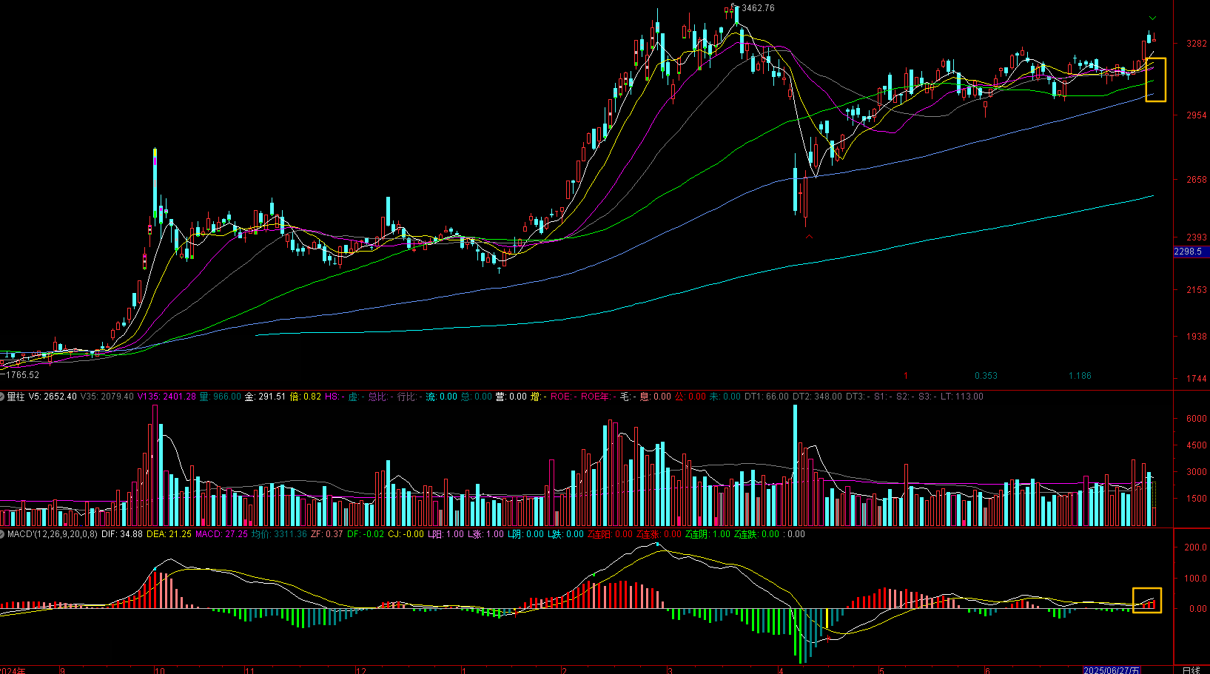This screenshot has width=1210, height=674.
Task: Click the ZF: 0.37 value
Action: 326,534
